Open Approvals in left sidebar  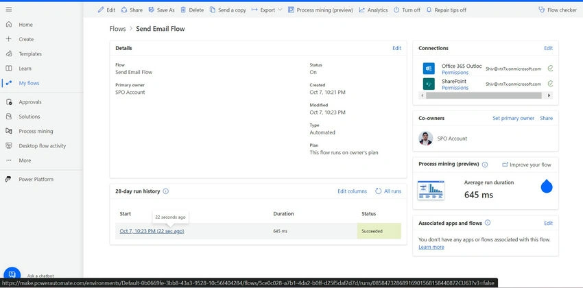(x=30, y=101)
